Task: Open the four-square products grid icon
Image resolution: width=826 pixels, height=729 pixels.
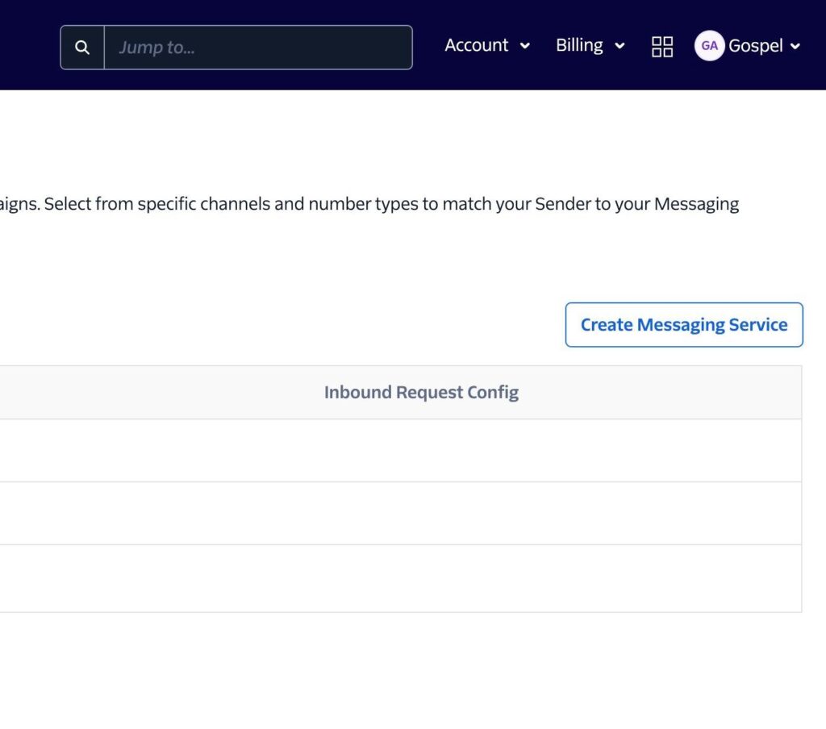Action: point(662,47)
